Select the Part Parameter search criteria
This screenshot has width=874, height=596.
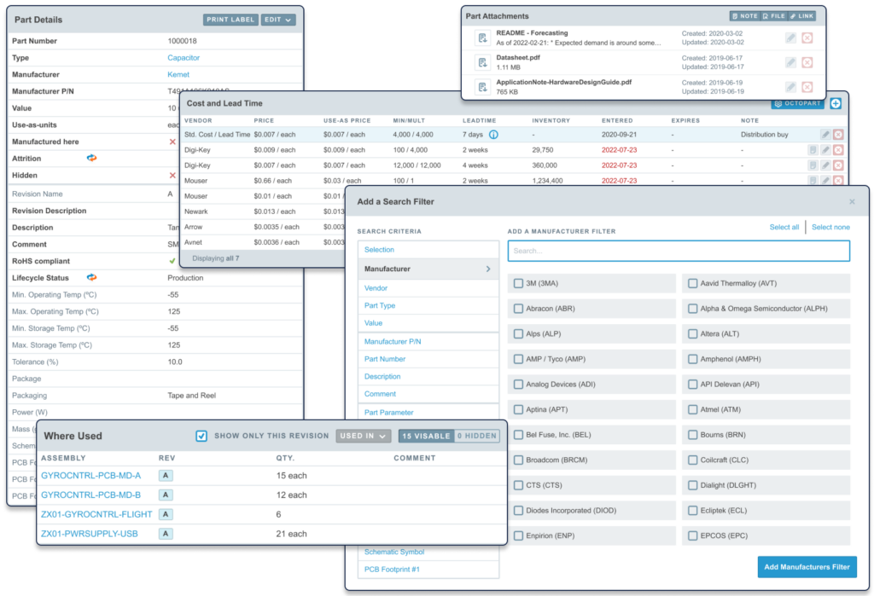click(x=388, y=412)
